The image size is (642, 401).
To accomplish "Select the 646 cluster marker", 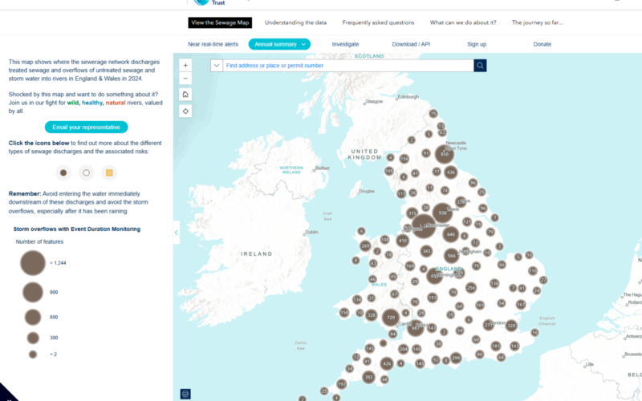I will [x=451, y=234].
